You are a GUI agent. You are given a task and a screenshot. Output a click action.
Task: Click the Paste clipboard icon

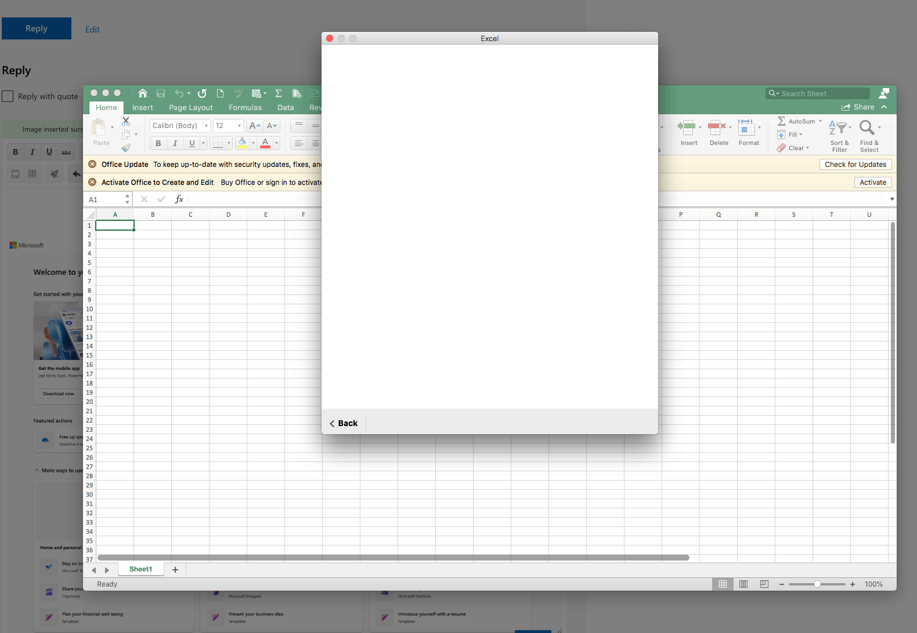coord(99,127)
